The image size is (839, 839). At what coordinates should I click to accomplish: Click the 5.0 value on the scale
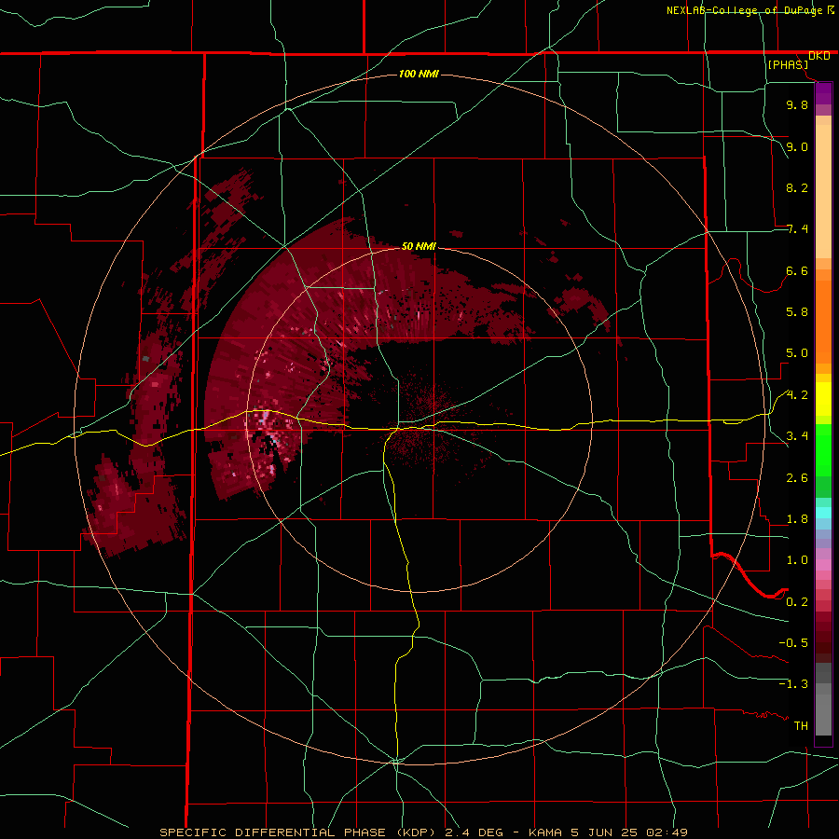pyautogui.click(x=797, y=353)
